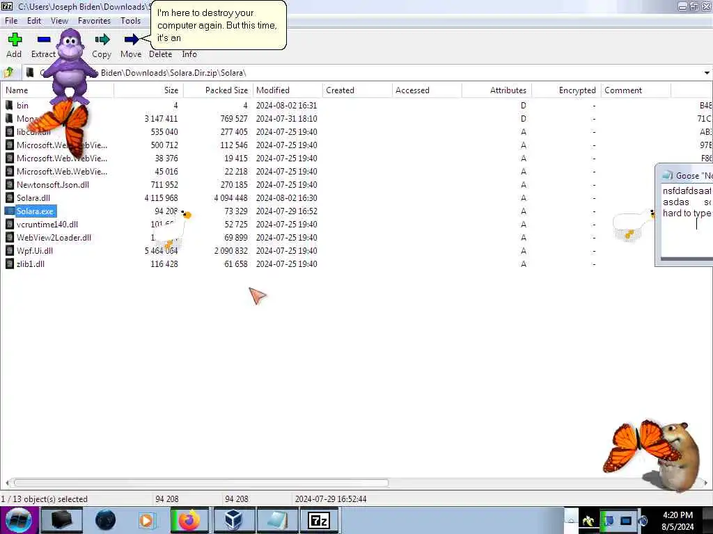Sort by Size column header
The width and height of the screenshot is (713, 534).
149,90
